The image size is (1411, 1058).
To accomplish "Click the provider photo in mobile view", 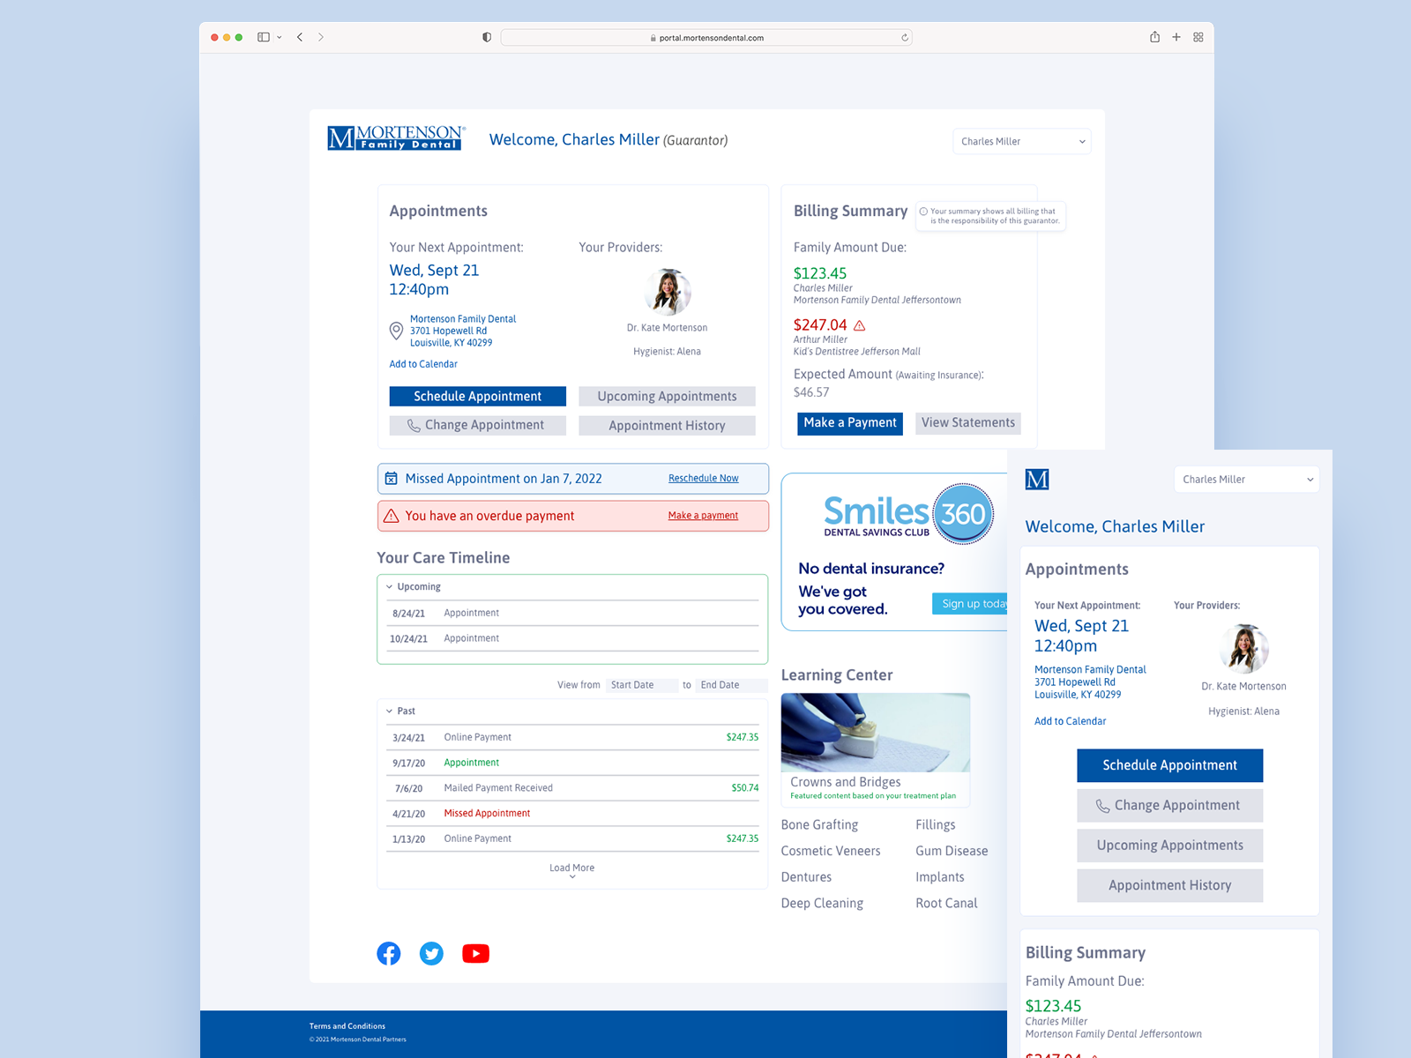I will point(1243,649).
